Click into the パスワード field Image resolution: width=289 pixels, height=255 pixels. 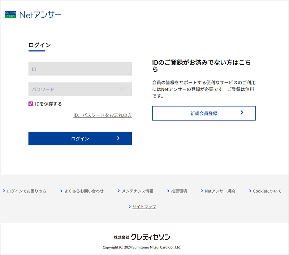[74, 89]
